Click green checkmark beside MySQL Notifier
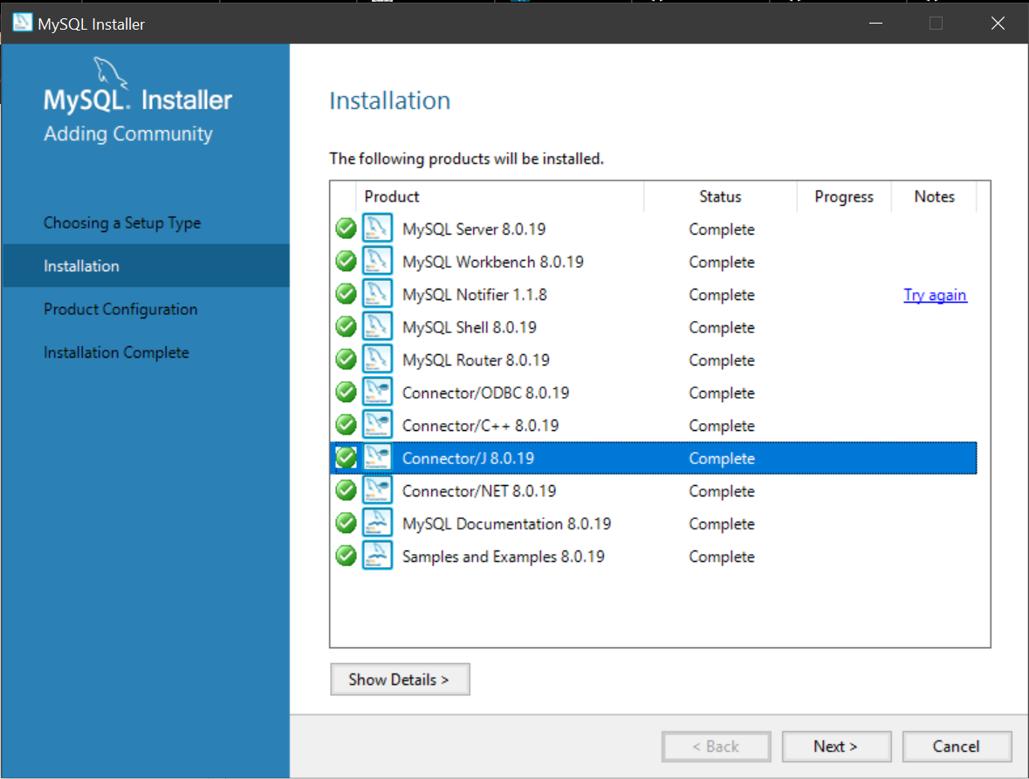 click(x=346, y=294)
